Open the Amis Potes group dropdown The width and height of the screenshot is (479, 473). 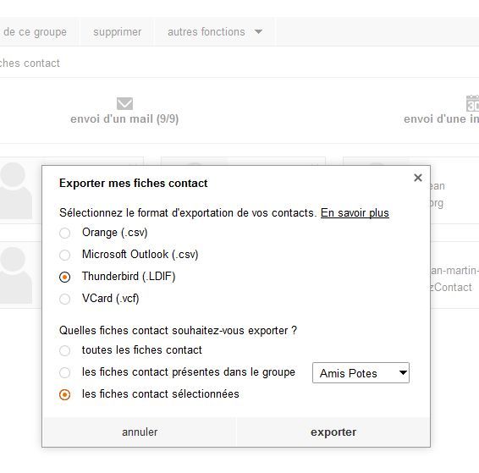[361, 373]
